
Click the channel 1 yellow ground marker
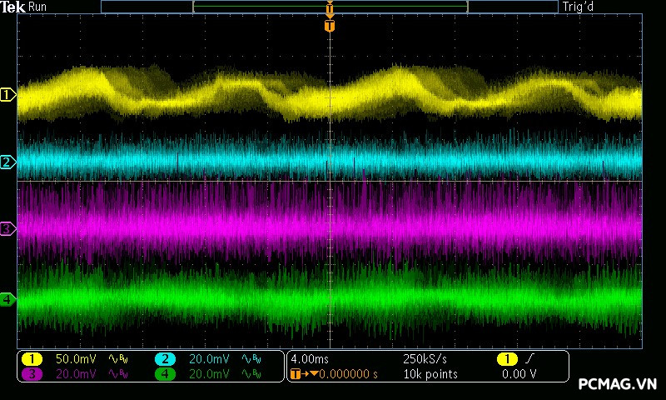7,95
